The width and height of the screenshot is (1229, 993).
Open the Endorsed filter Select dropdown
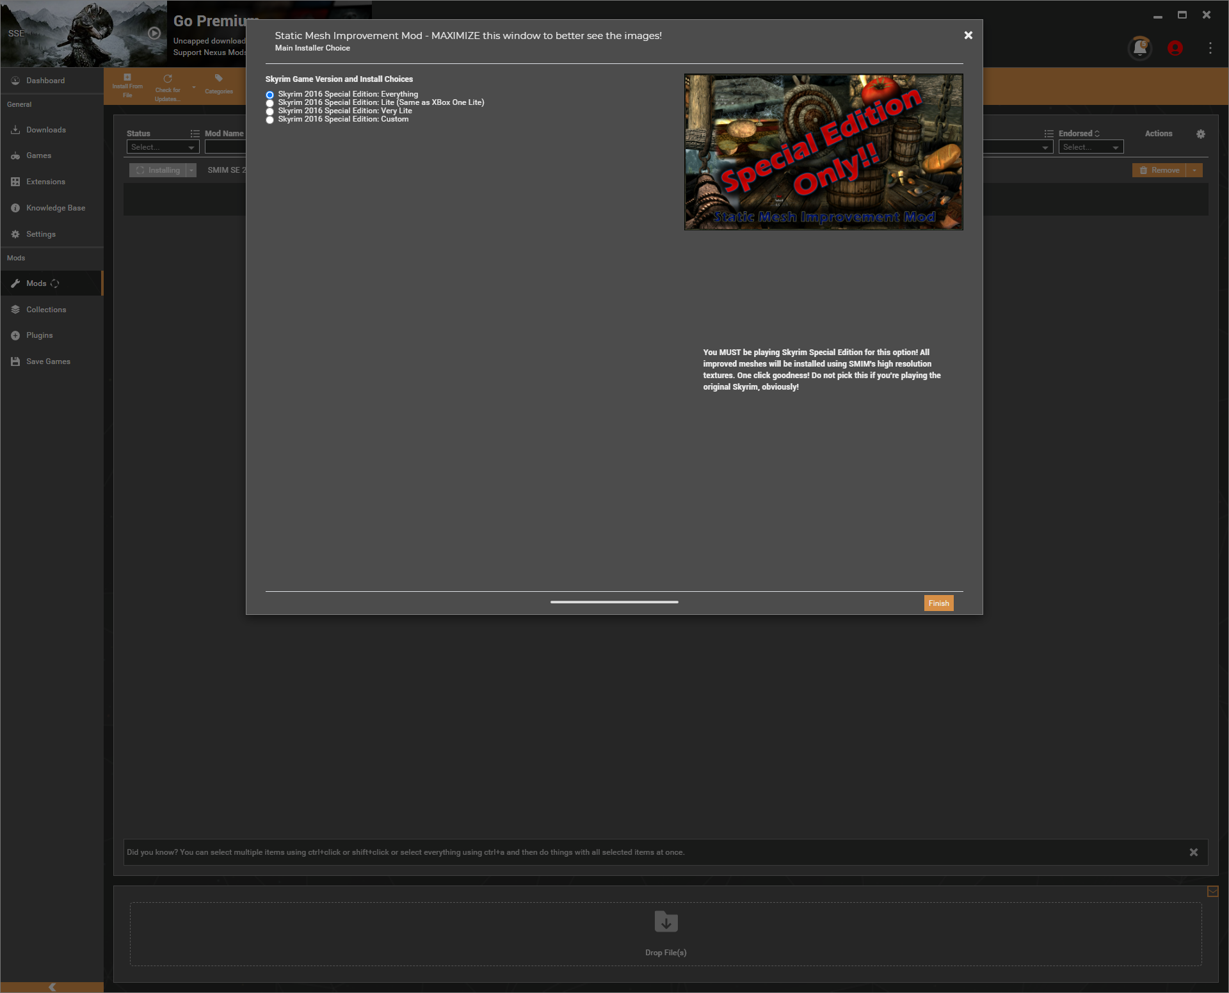click(1090, 147)
